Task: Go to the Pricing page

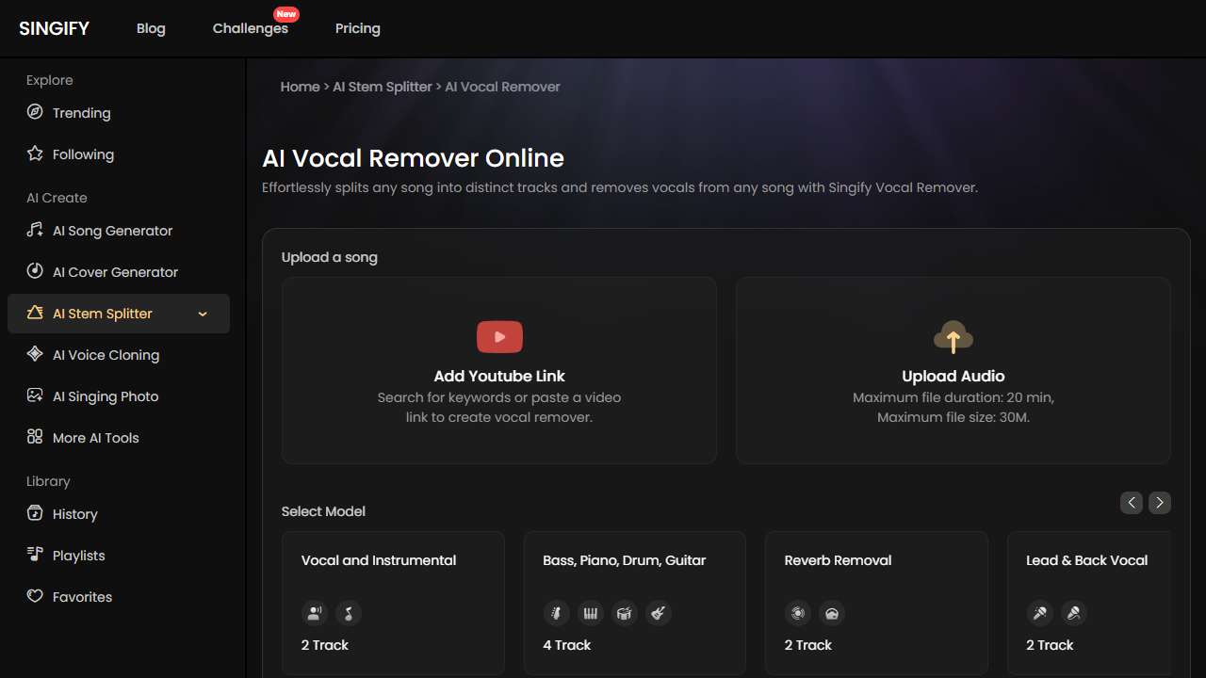Action: [x=358, y=28]
